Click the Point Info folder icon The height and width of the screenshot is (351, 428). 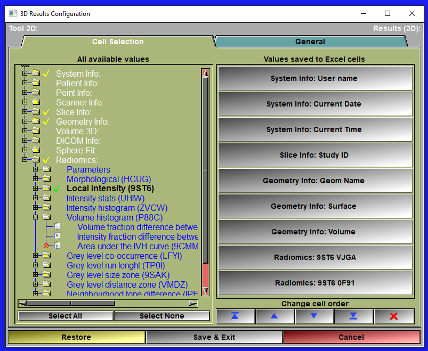tap(36, 92)
